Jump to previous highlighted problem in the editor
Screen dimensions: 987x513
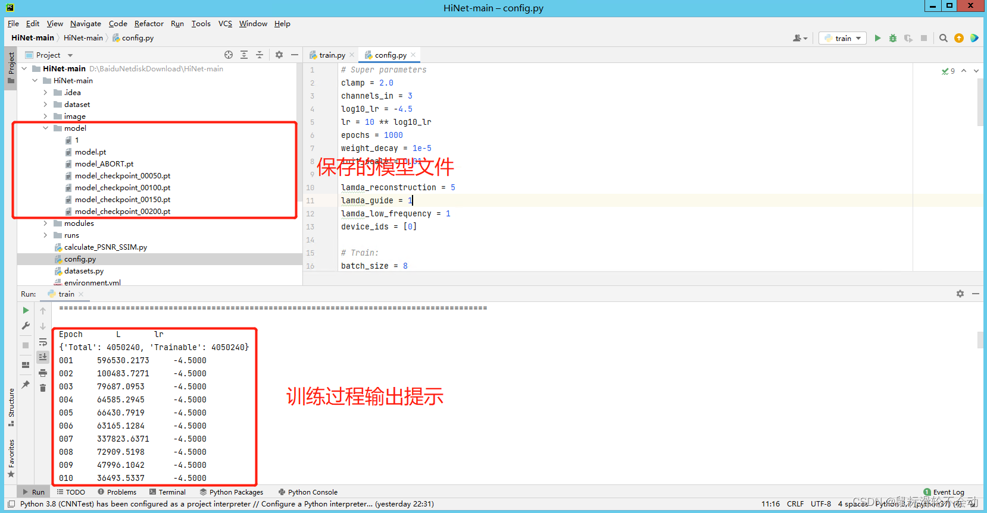(964, 71)
